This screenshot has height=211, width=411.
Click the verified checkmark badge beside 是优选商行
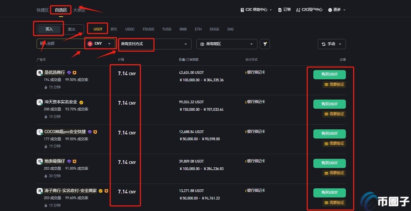69,72
